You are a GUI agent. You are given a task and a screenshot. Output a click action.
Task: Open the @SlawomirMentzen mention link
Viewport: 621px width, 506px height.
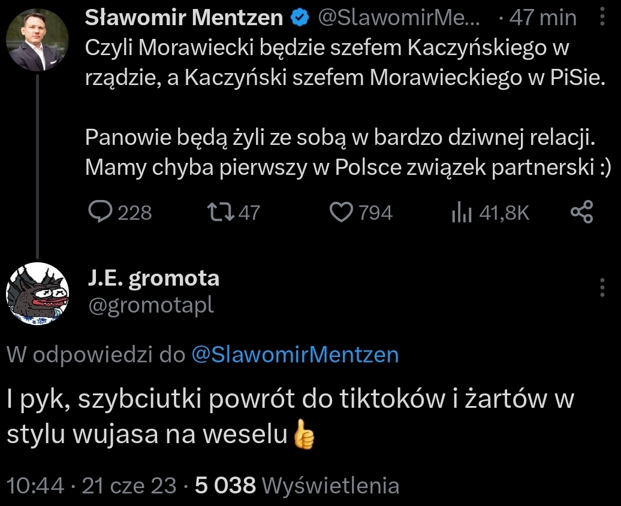click(x=295, y=355)
